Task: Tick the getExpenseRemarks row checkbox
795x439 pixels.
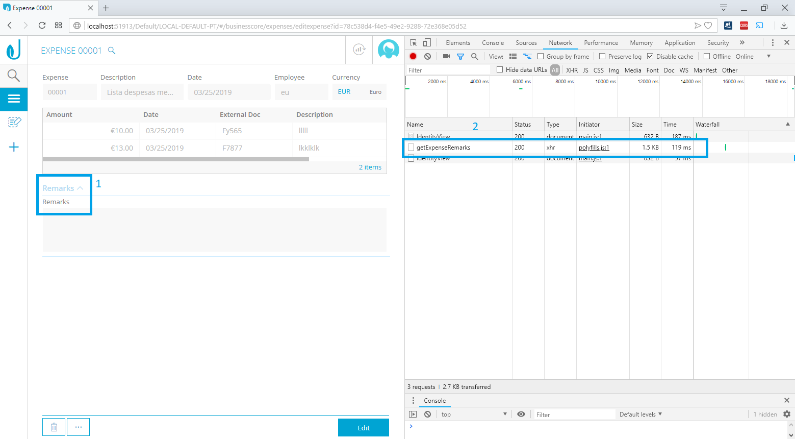Action: tap(411, 147)
